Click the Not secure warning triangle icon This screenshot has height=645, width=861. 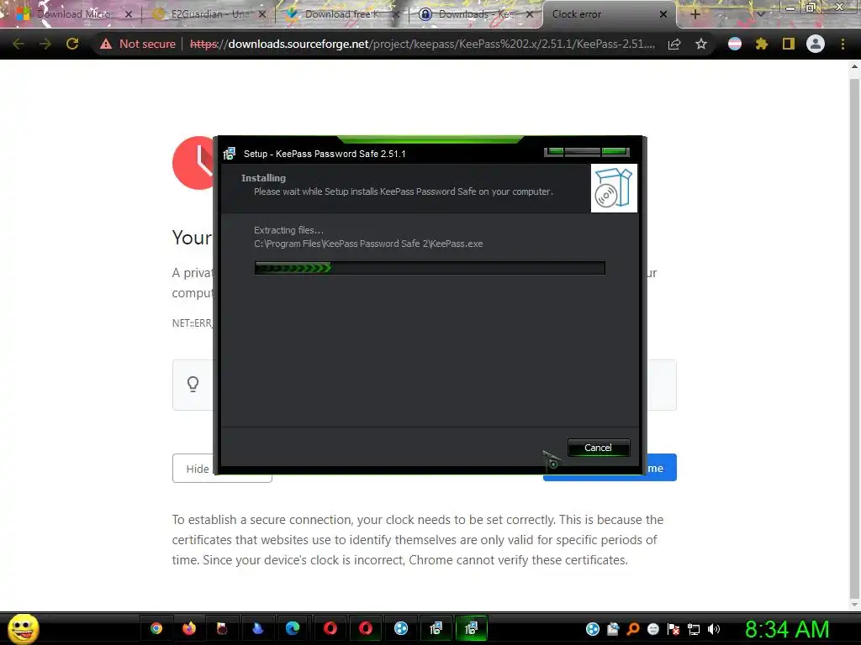(x=106, y=44)
